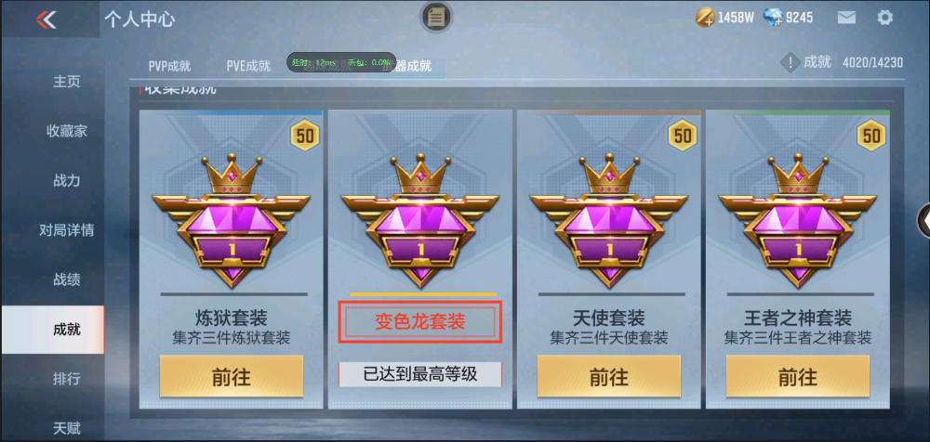Screen dimensions: 930x442
Task: Click the gold coin plus icon
Action: [x=704, y=18]
